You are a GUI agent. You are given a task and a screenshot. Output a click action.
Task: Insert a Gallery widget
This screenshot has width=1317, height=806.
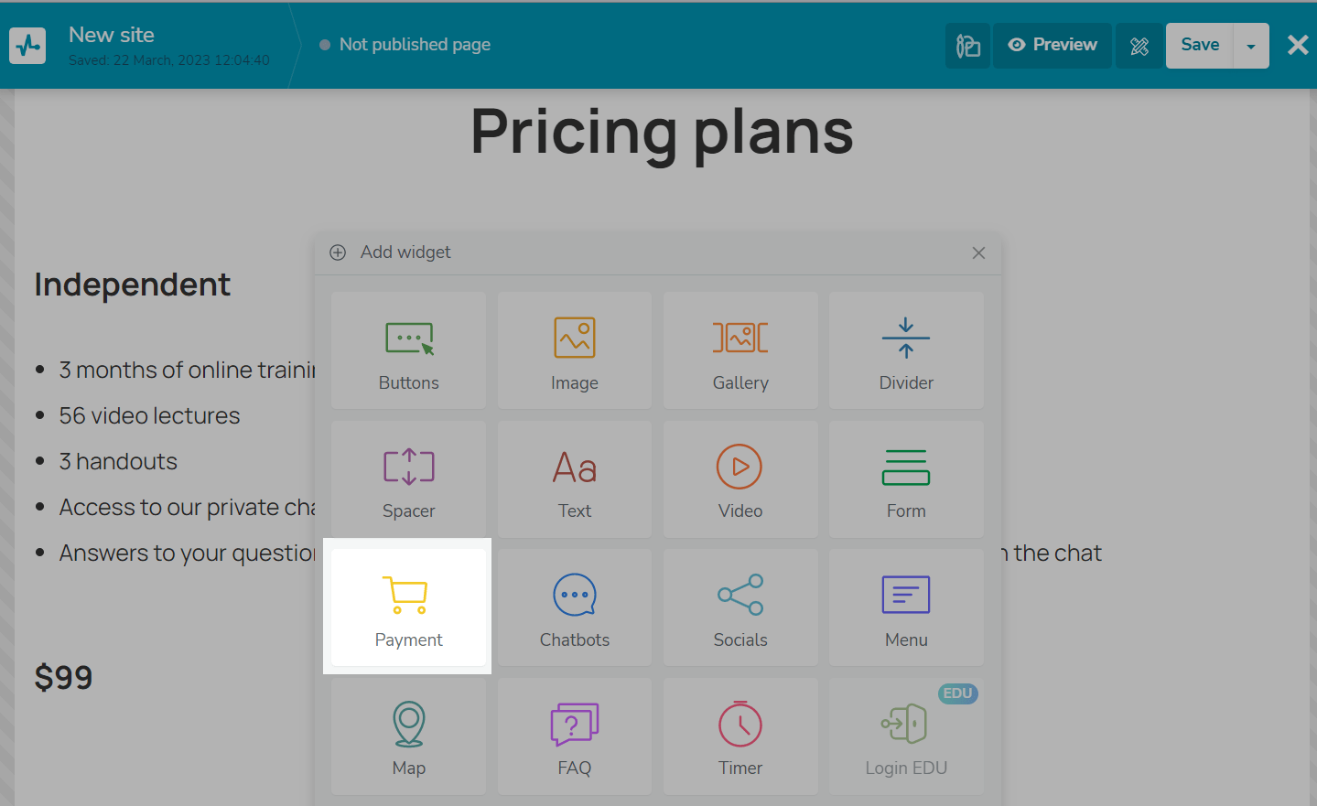click(740, 350)
